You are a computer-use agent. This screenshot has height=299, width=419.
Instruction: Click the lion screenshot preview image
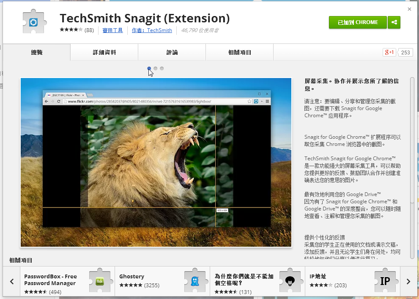point(156,162)
